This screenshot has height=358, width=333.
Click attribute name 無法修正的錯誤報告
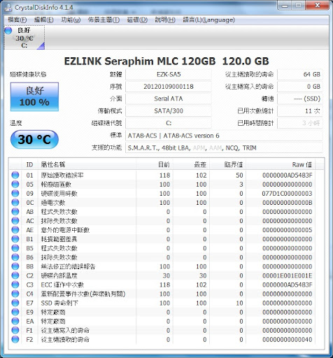click(68, 266)
